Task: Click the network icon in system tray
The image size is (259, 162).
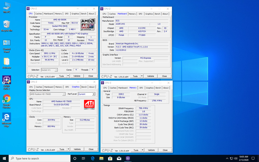Action: 231,158
